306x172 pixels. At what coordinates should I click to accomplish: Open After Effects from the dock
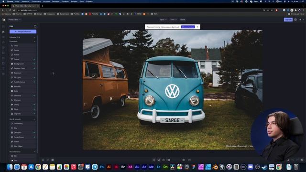pos(144,167)
